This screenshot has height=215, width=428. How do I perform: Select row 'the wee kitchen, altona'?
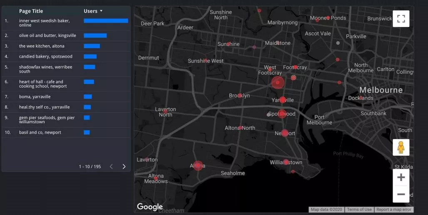pyautogui.click(x=66, y=46)
